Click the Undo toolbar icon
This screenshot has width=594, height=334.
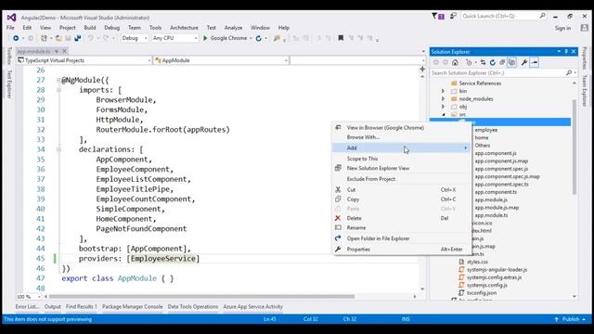click(91, 38)
